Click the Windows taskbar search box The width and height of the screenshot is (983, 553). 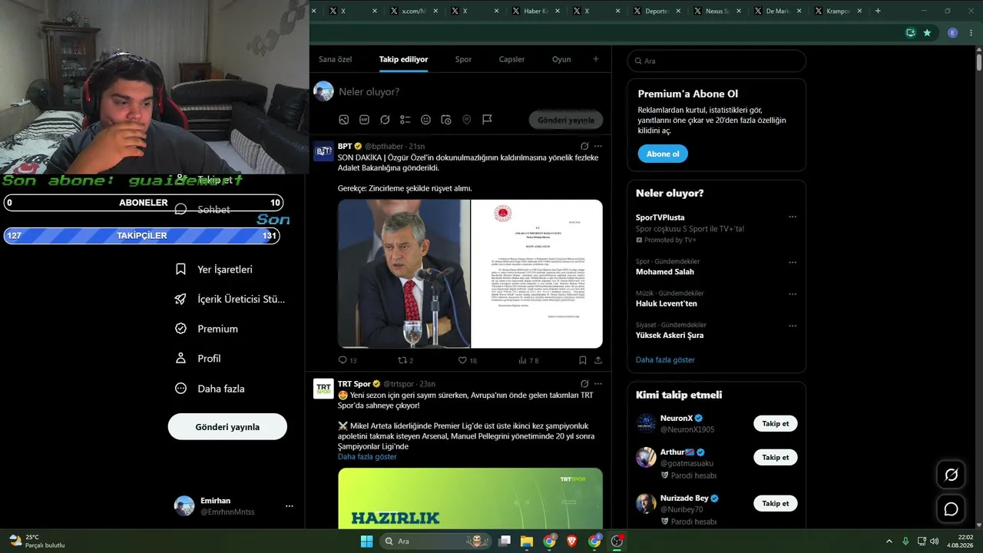(436, 541)
